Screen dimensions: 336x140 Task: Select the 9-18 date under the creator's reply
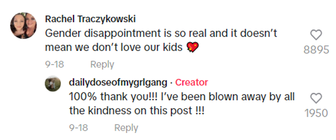[x=78, y=128]
